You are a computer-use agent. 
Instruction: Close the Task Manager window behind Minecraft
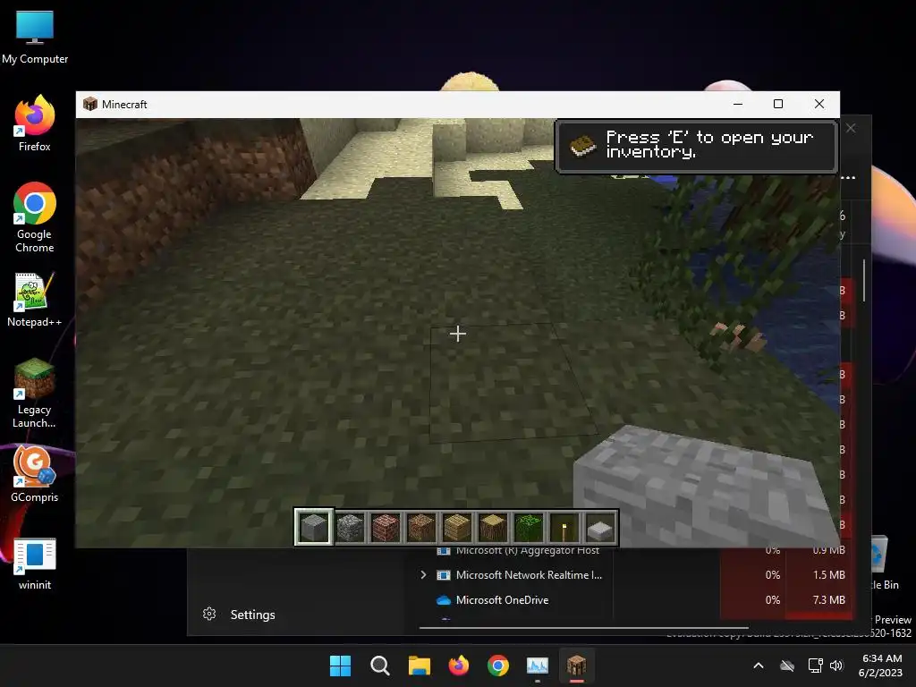[852, 128]
